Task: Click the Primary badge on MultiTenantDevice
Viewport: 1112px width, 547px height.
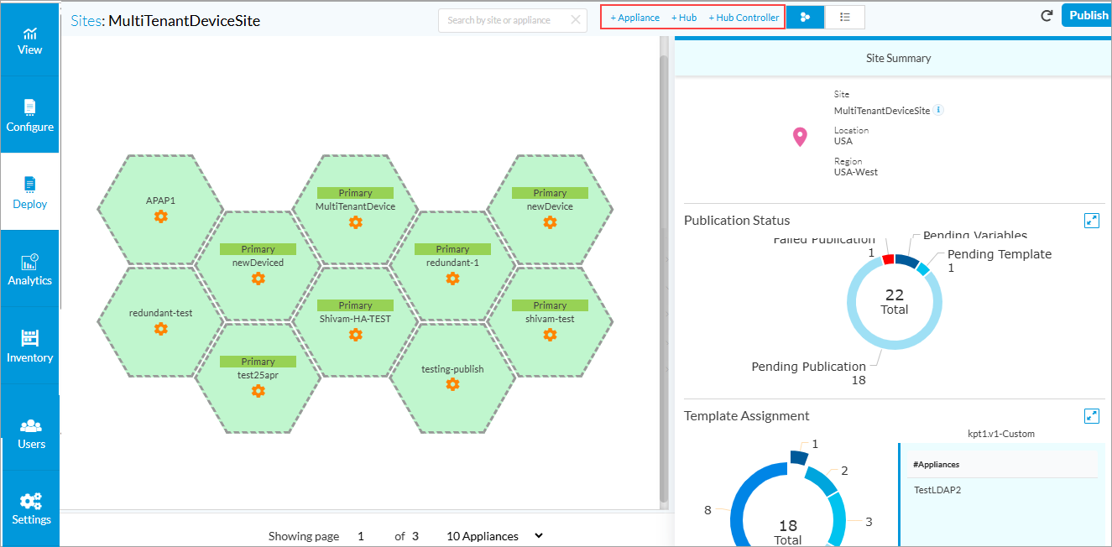Action: point(356,193)
